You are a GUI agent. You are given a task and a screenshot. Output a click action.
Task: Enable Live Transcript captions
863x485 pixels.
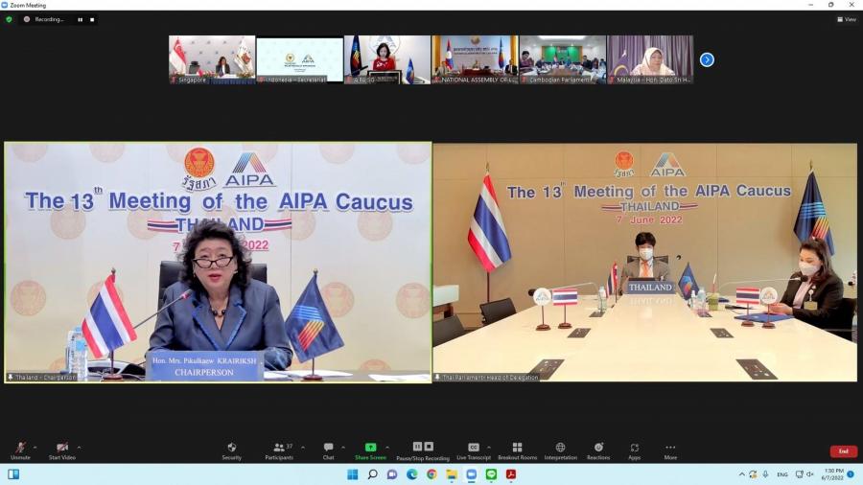coord(474,449)
